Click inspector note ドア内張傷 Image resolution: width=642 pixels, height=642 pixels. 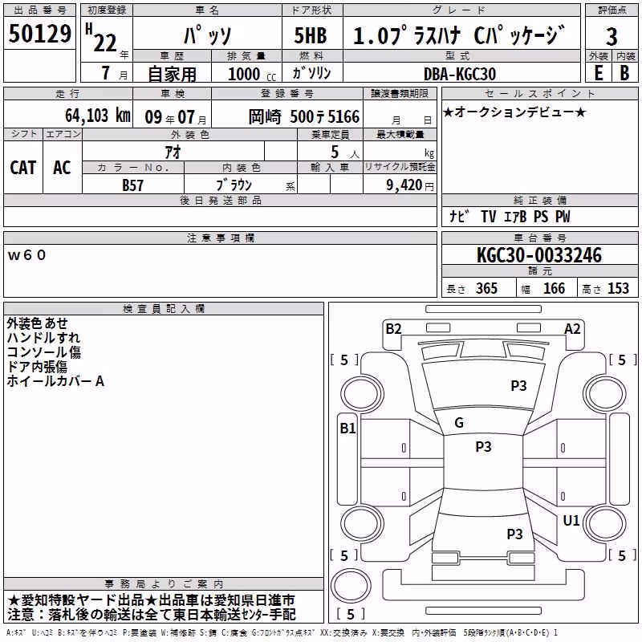pyautogui.click(x=37, y=367)
